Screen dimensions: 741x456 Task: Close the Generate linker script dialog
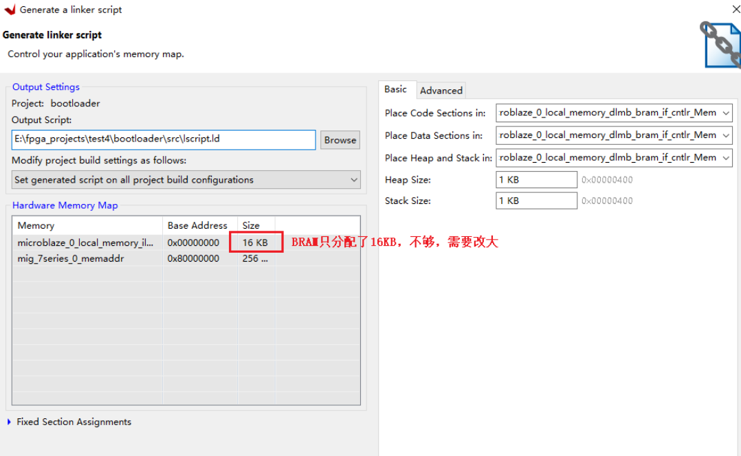coord(735,9)
